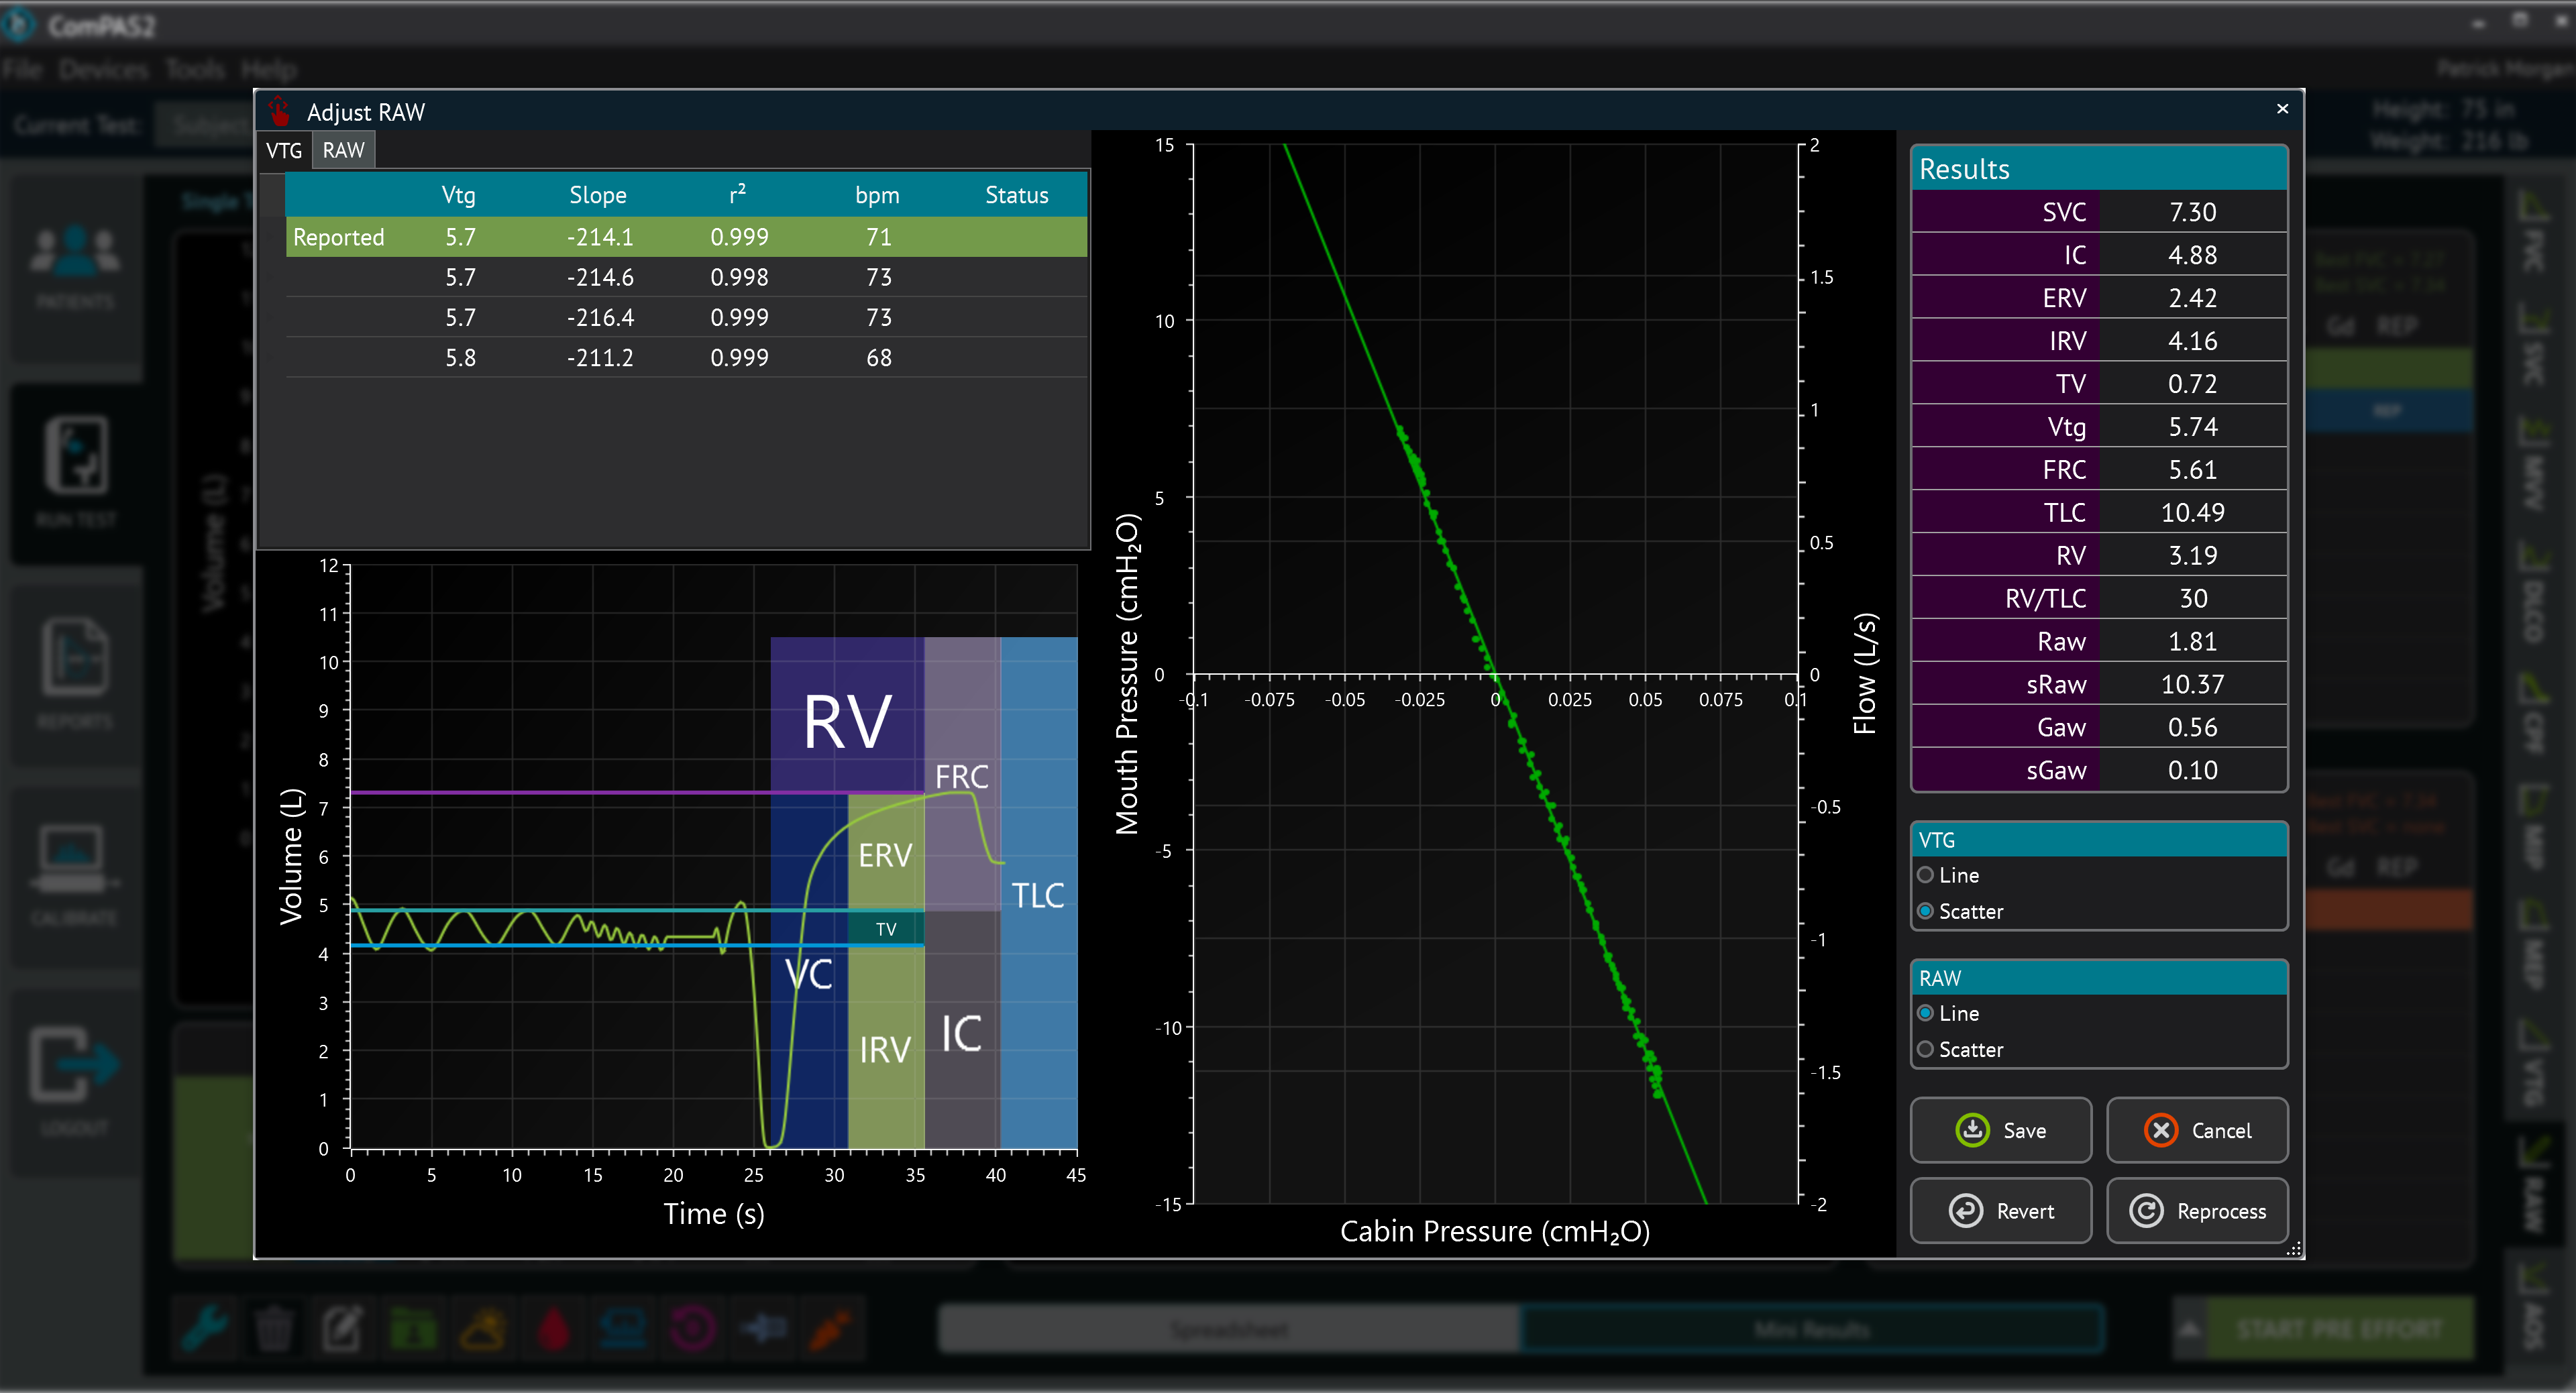
Task: Click the sGaw result value 0.10
Action: [2192, 770]
